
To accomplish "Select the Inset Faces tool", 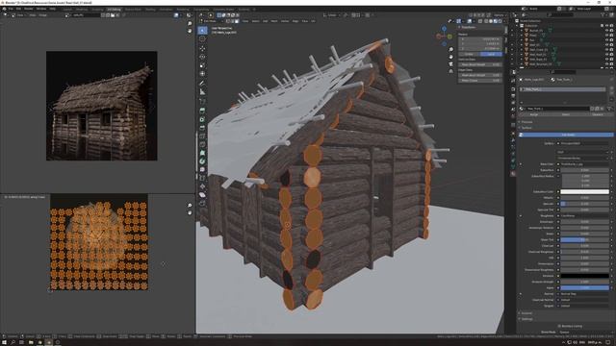I will pos(202,119).
